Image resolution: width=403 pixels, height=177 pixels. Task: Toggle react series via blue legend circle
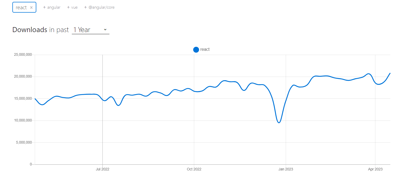(x=196, y=49)
